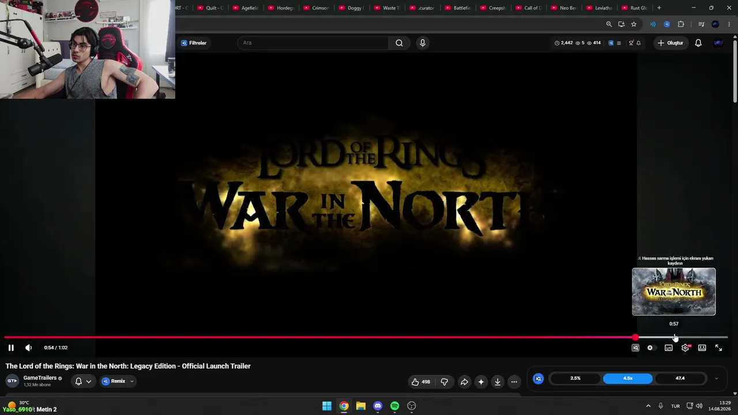Open the Windows Start menu
This screenshot has height=415, width=738.
click(327, 406)
